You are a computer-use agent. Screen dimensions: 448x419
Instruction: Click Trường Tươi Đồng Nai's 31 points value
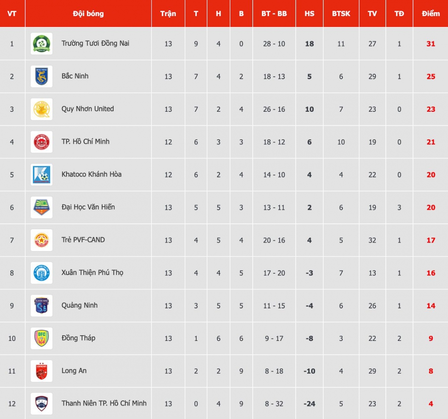click(x=430, y=44)
